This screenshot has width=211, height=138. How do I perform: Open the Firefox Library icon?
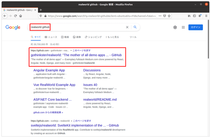tap(189, 16)
